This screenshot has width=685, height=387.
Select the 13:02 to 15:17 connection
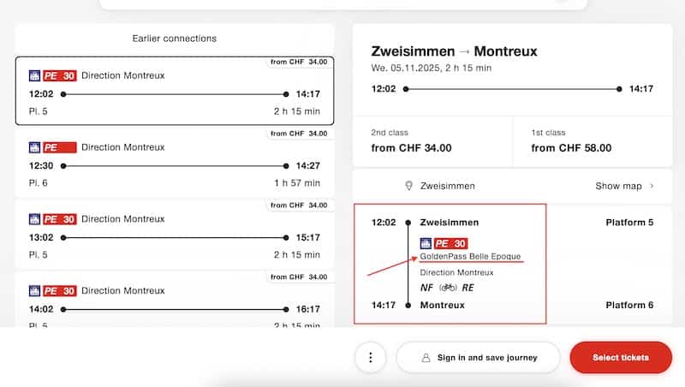[175, 234]
